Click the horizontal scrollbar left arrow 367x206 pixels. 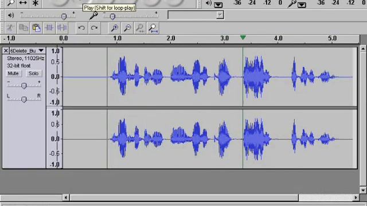click(x=66, y=197)
